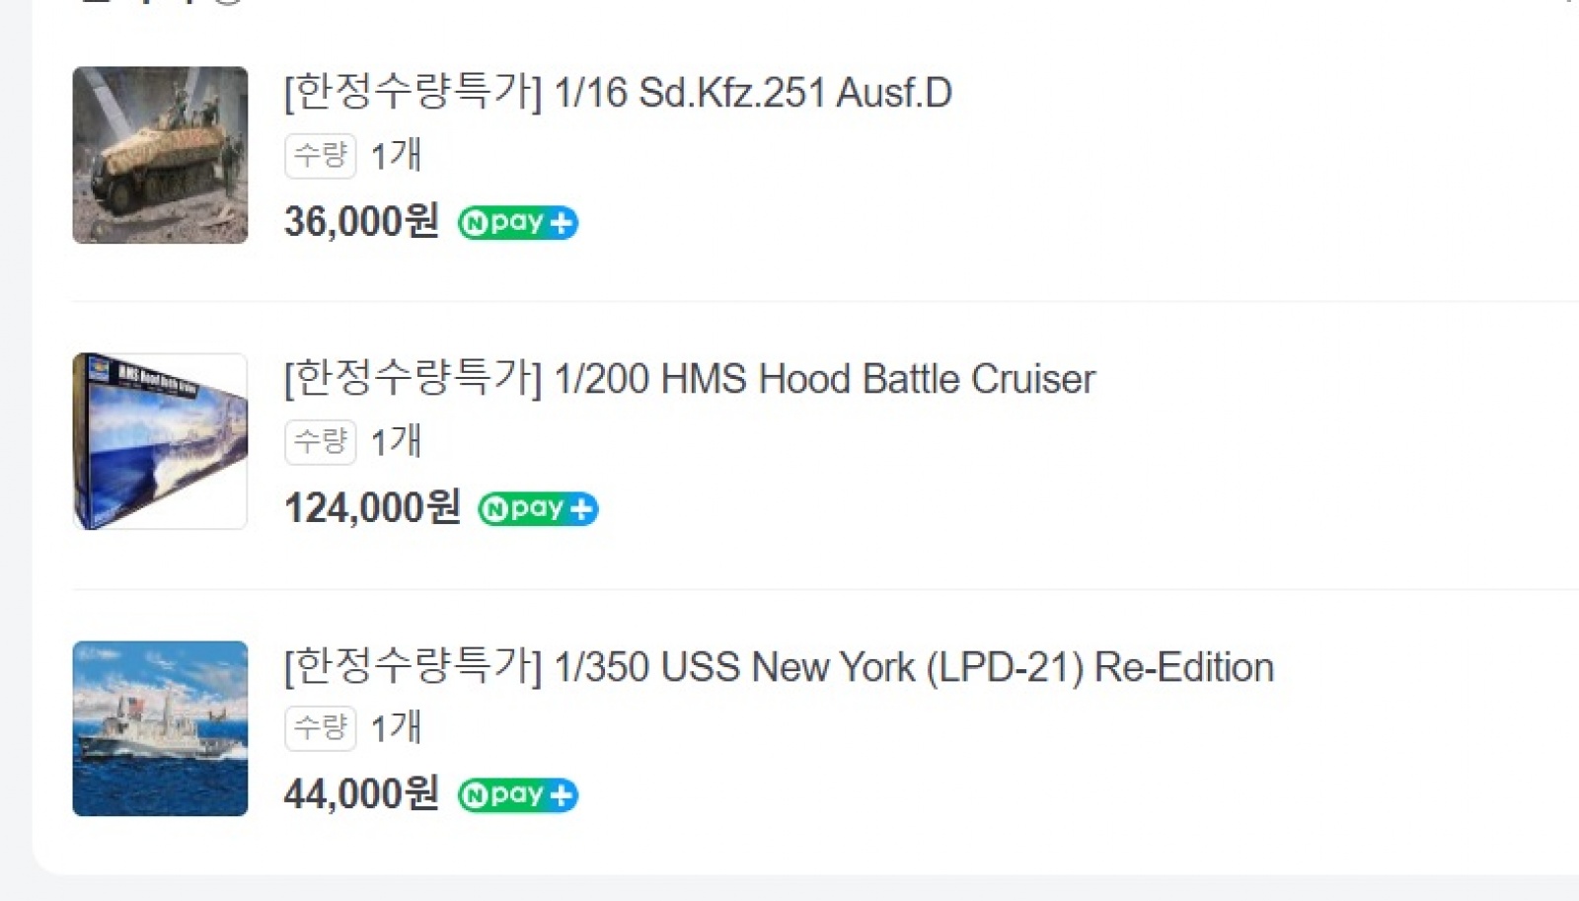
Task: Click the 수량 badge under USS New York
Action: tap(320, 728)
